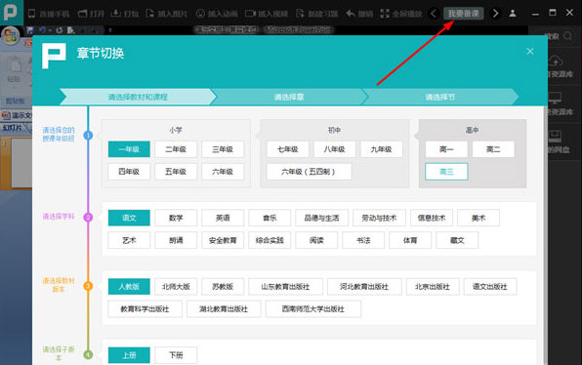Pick textbook edition 人教版
Image resolution: width=582 pixels, height=365 pixels.
[x=129, y=286]
